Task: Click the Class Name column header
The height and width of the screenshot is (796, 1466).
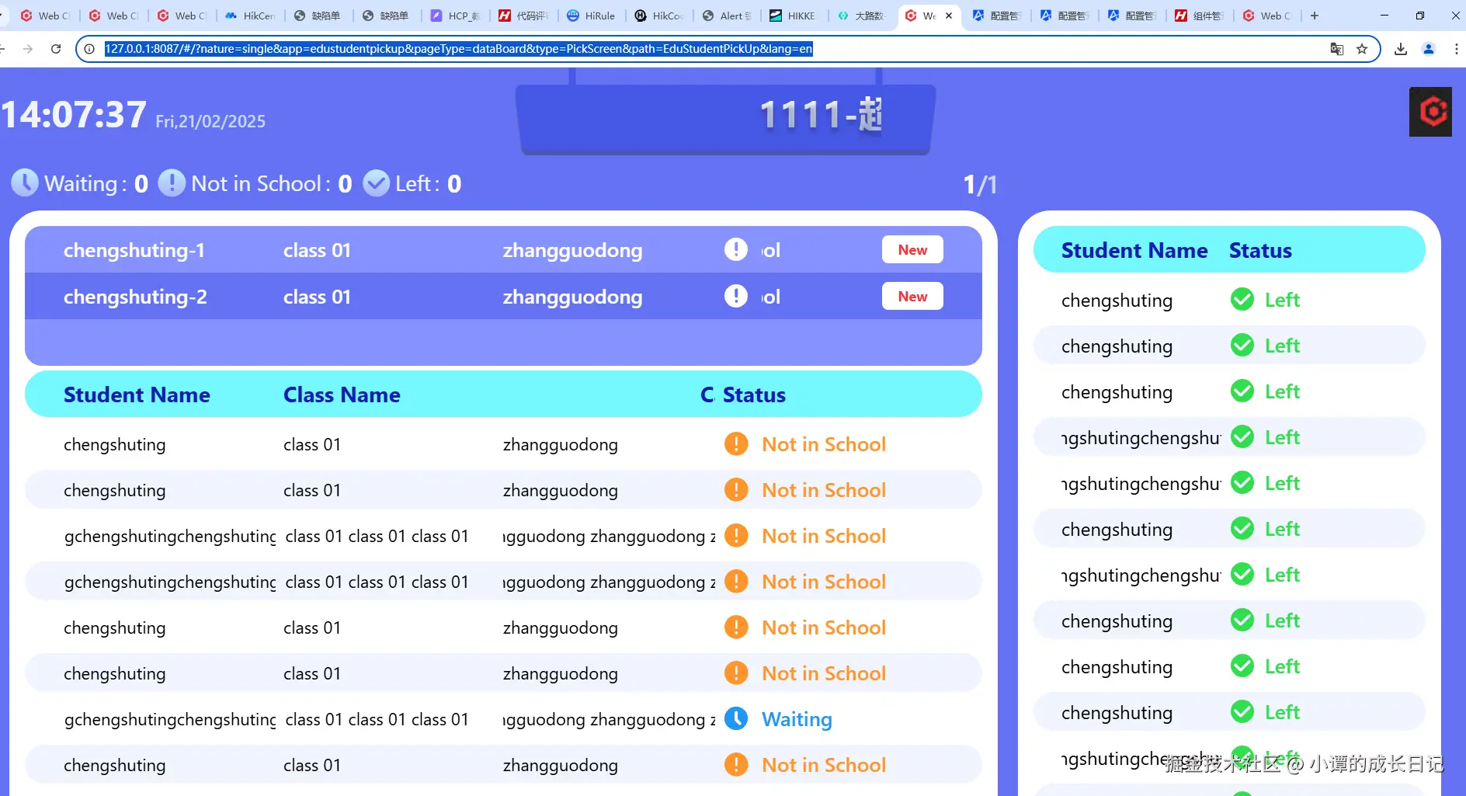Action: coord(342,395)
